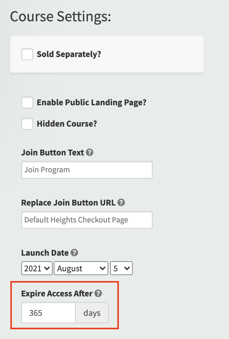Open help icon for Expire Access After
Image resolution: width=229 pixels, height=339 pixels.
[98, 293]
